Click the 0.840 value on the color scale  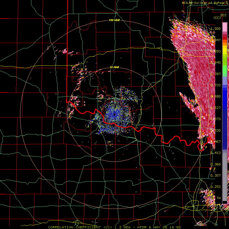[x=216, y=63]
